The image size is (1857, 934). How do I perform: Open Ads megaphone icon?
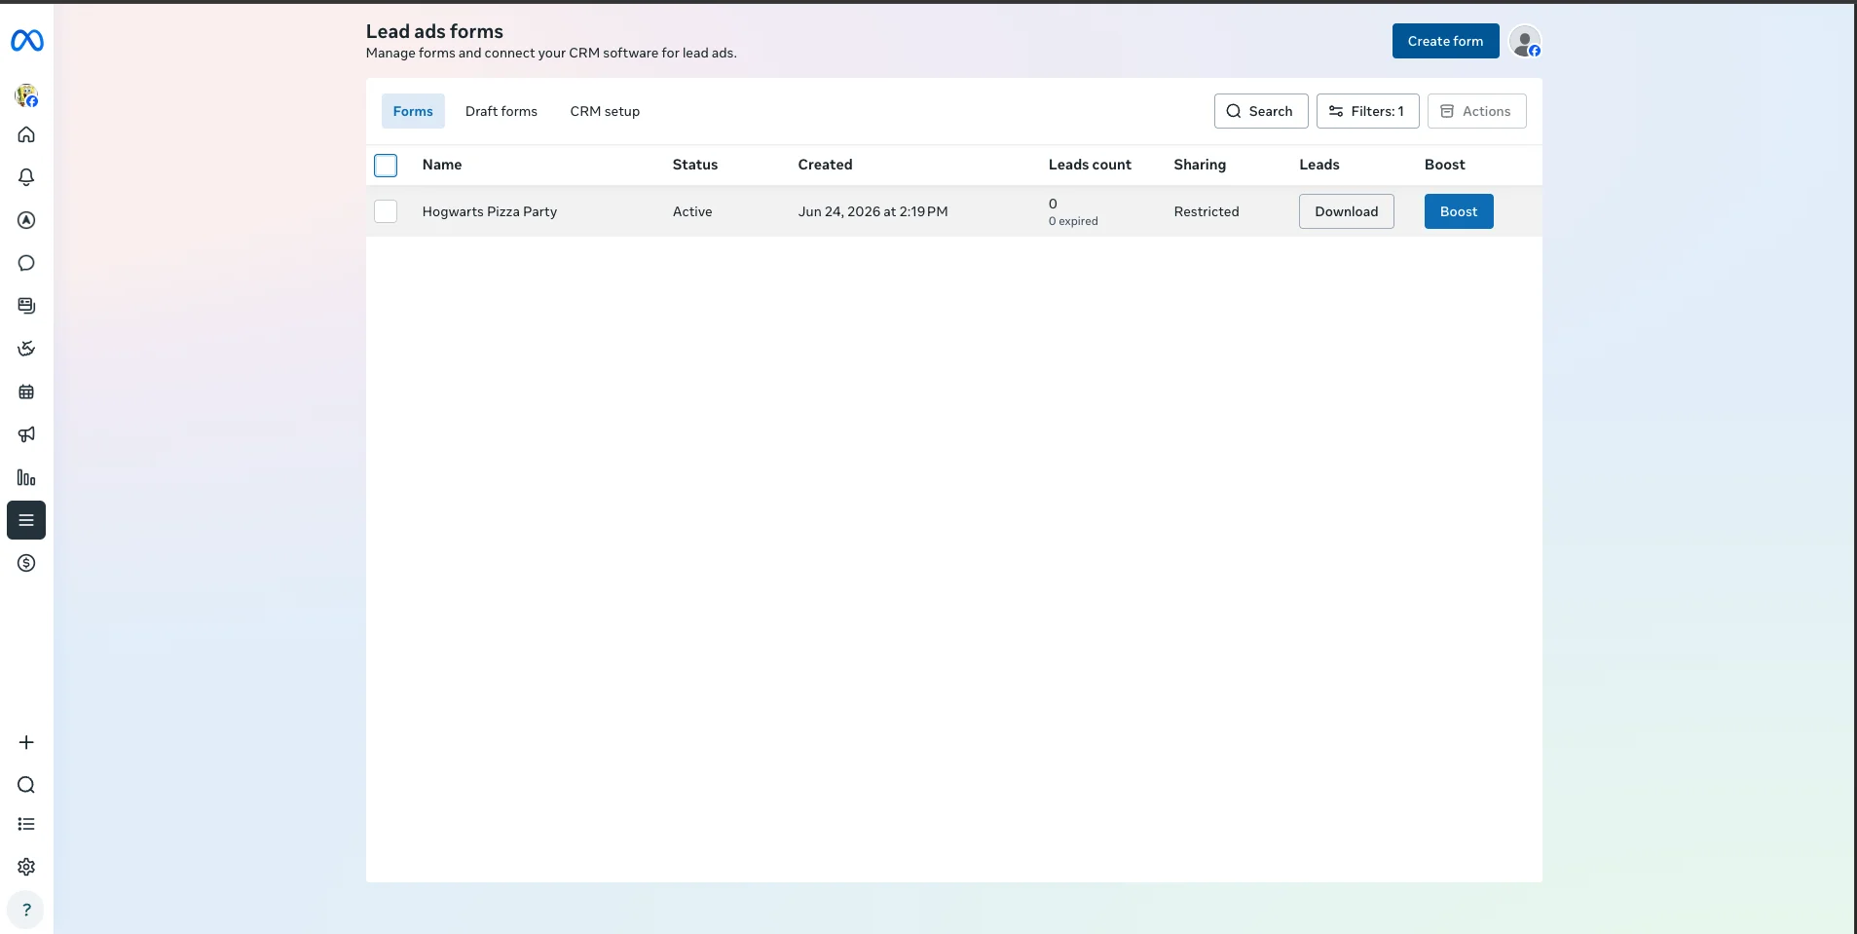point(26,434)
